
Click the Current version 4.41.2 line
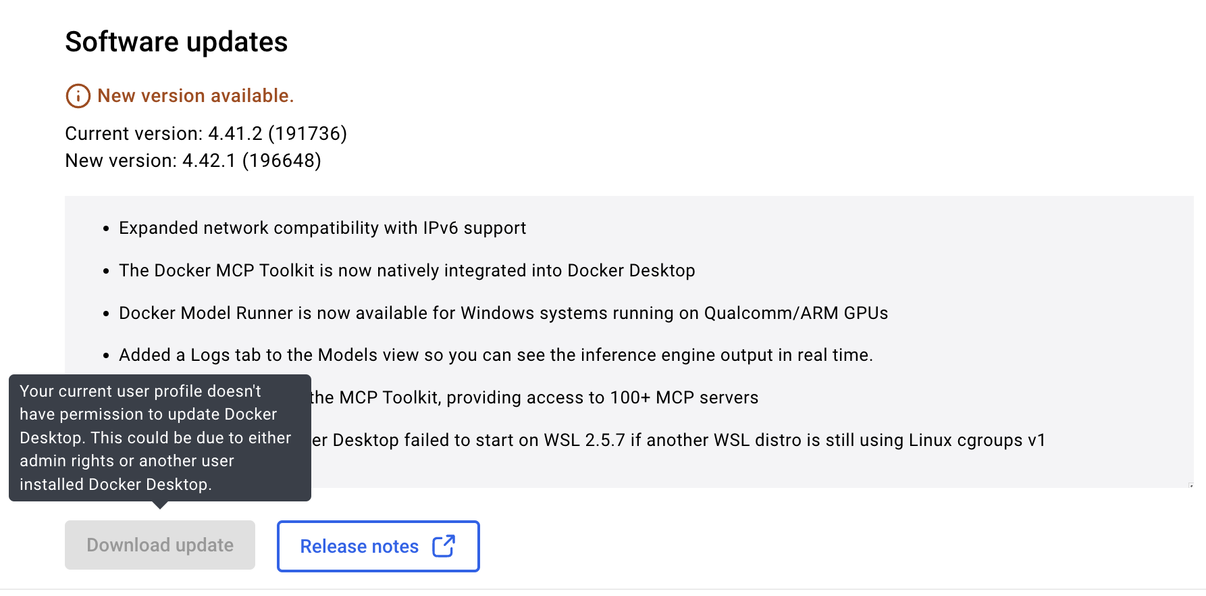coord(206,134)
